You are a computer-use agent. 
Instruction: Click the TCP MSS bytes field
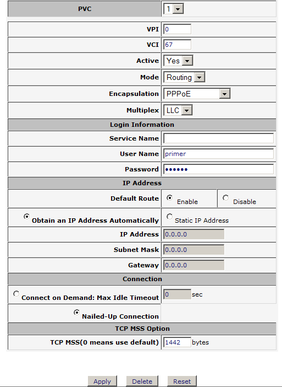[177, 342]
